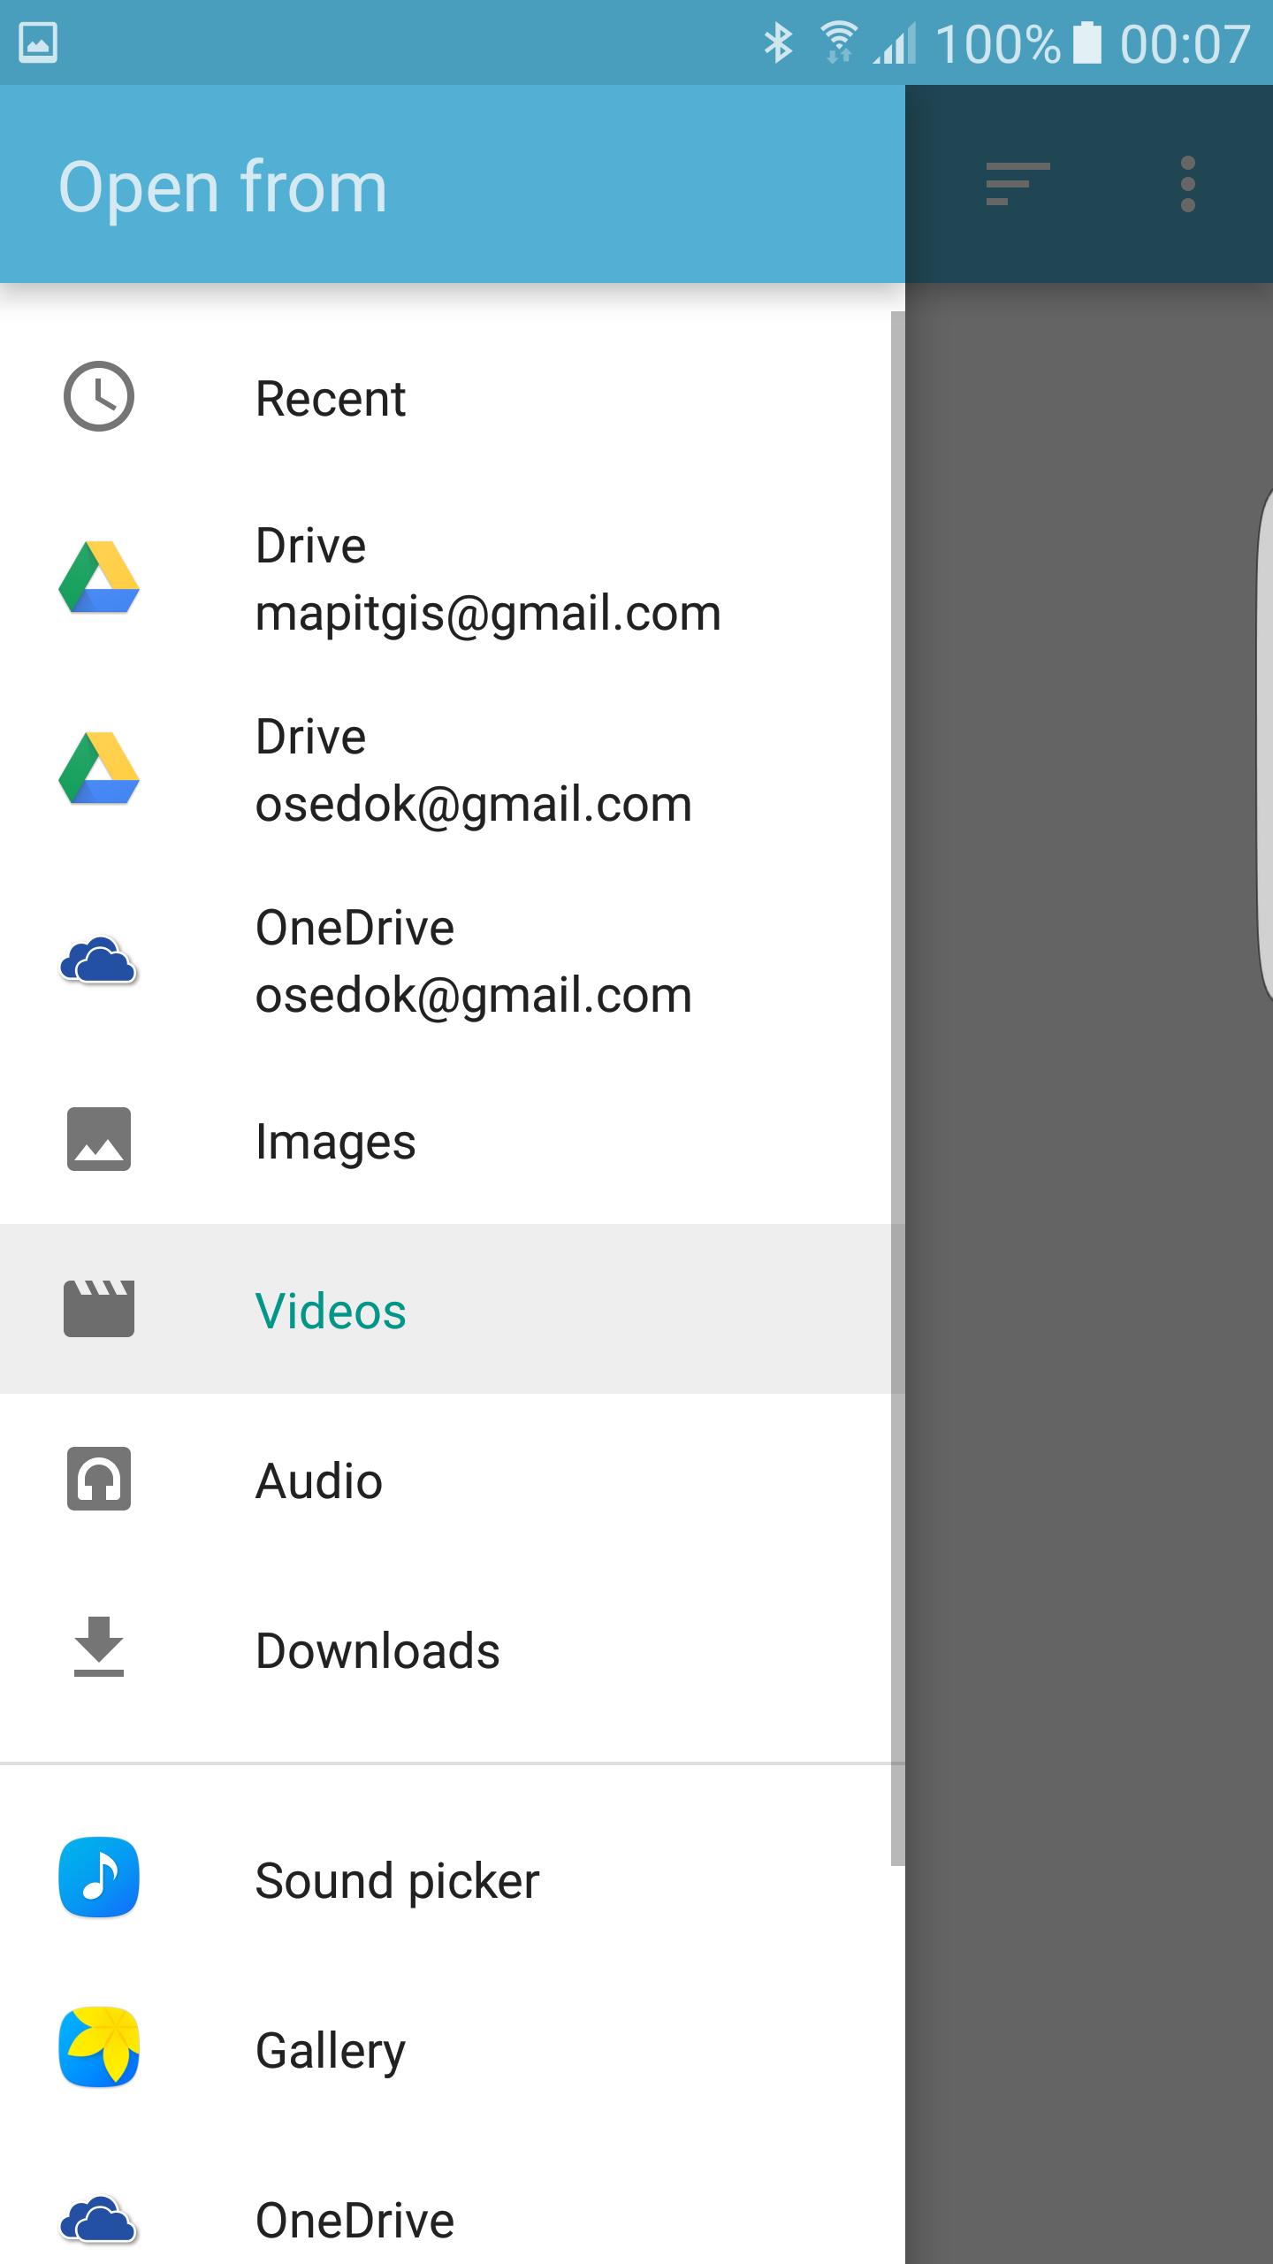This screenshot has height=2264, width=1273.
Task: Tap the Recent clock icon
Action: (99, 397)
